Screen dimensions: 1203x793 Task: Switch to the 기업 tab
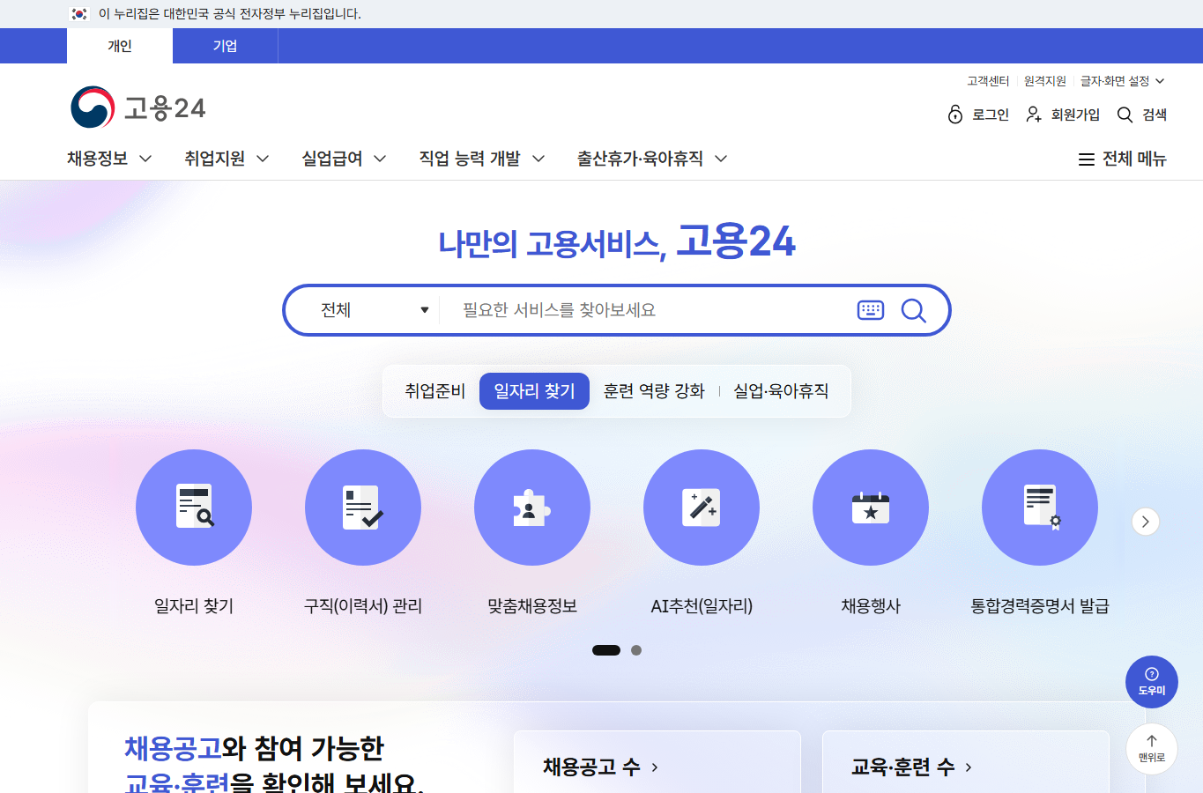[226, 46]
